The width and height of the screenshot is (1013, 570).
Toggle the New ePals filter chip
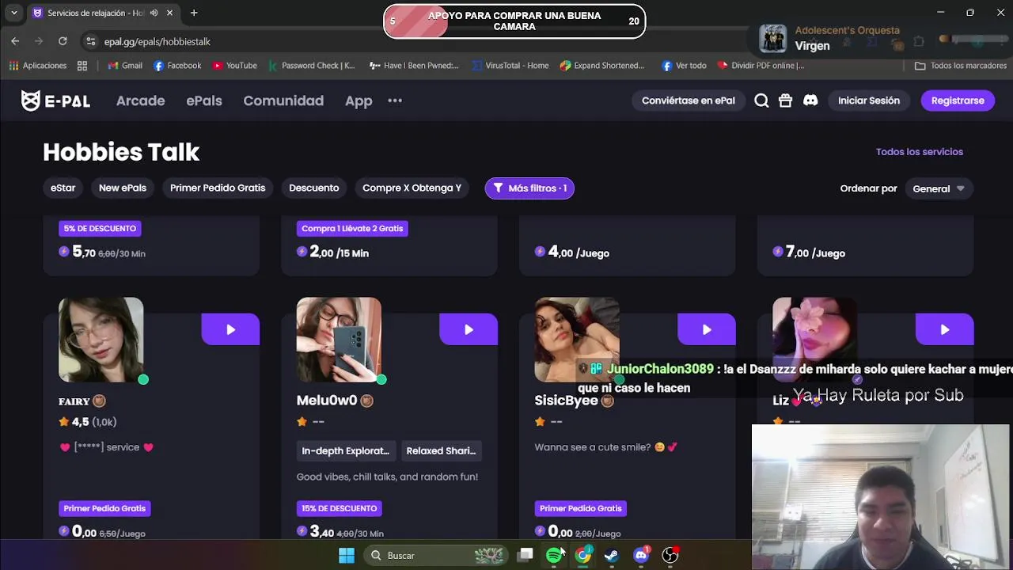point(123,188)
